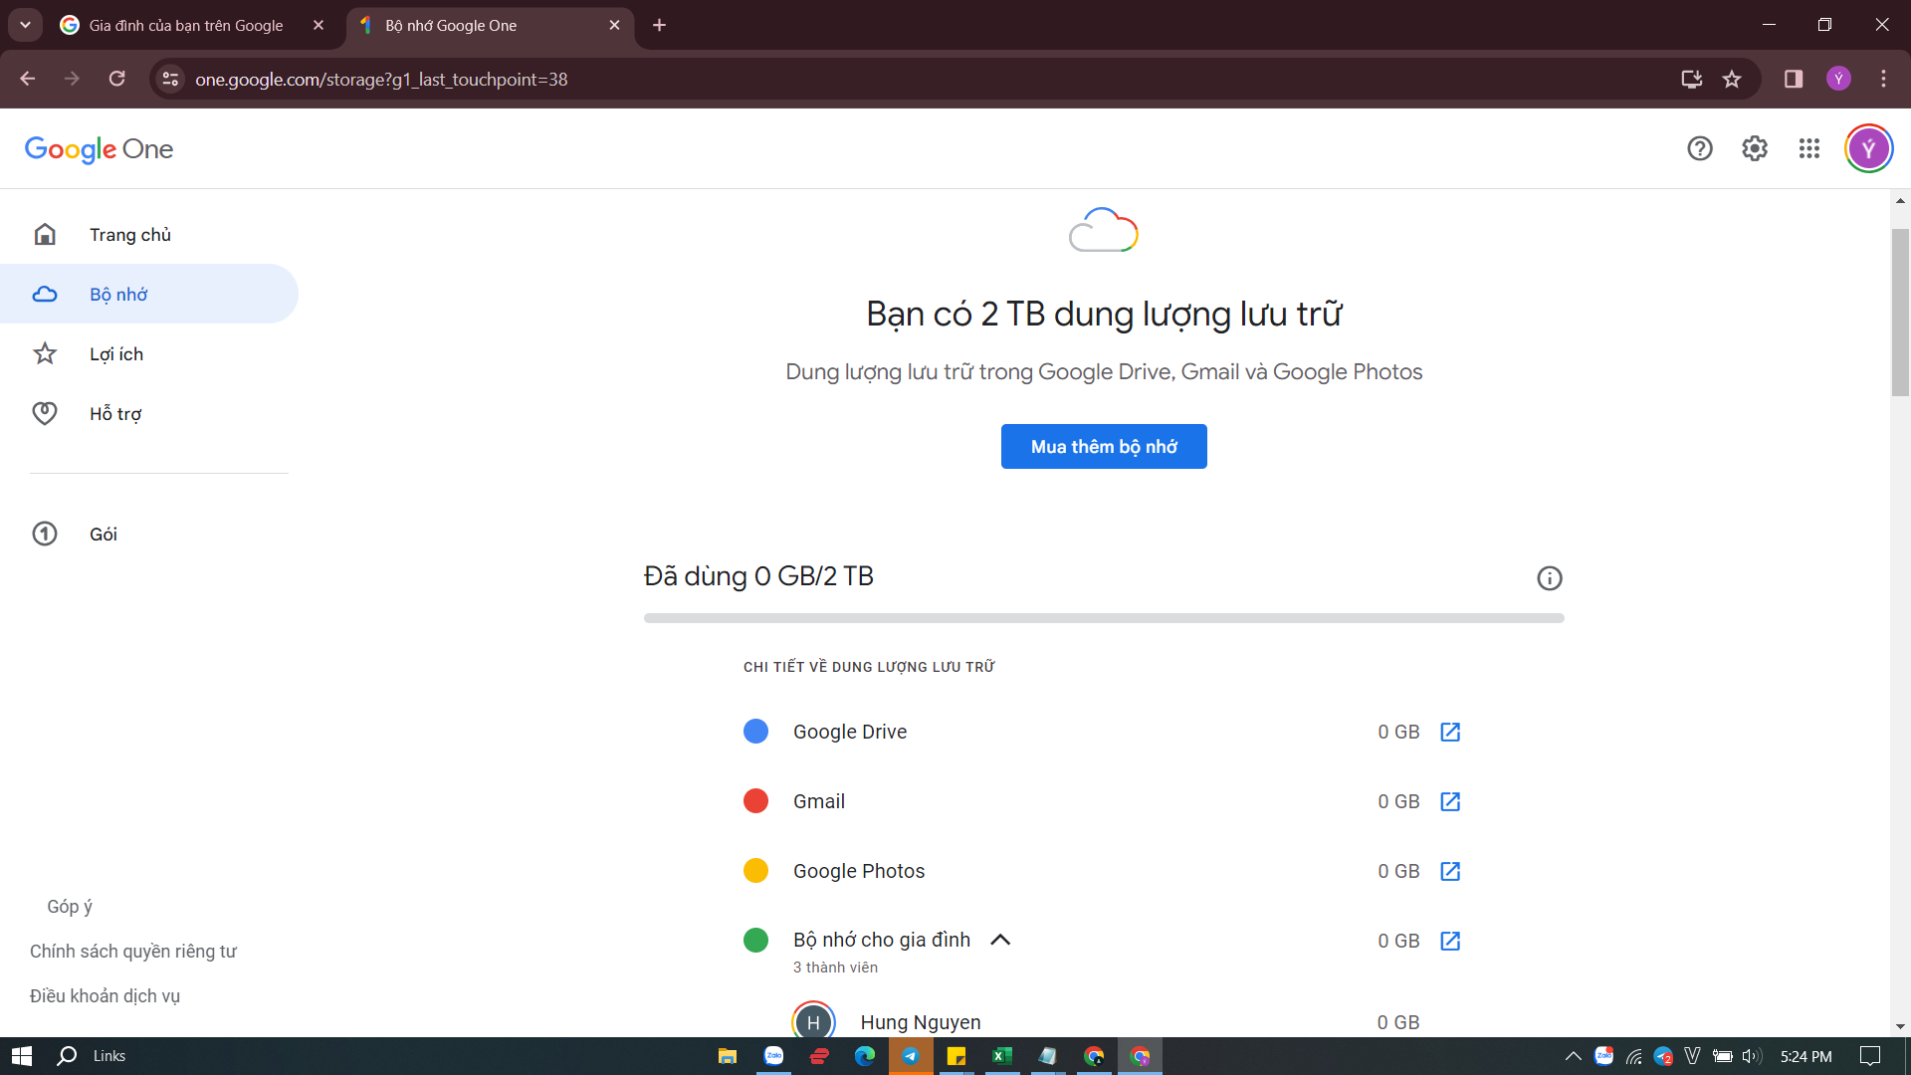The width and height of the screenshot is (1911, 1075).
Task: Open Điều khoản dịch vụ link
Action: pyautogui.click(x=105, y=995)
